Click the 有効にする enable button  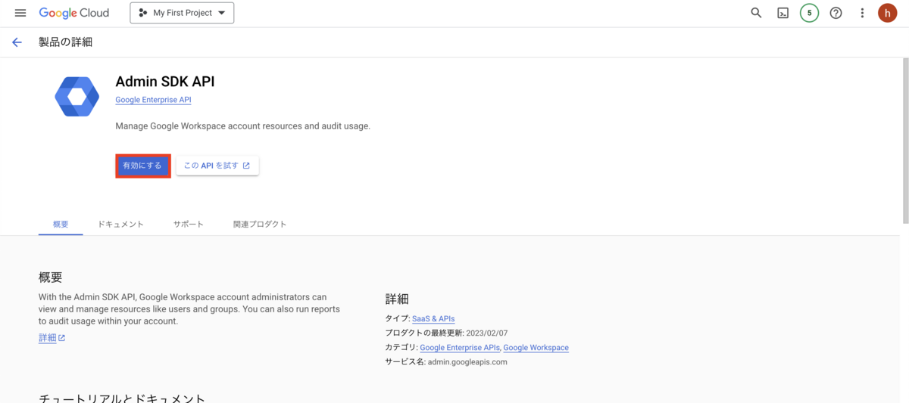pos(142,166)
